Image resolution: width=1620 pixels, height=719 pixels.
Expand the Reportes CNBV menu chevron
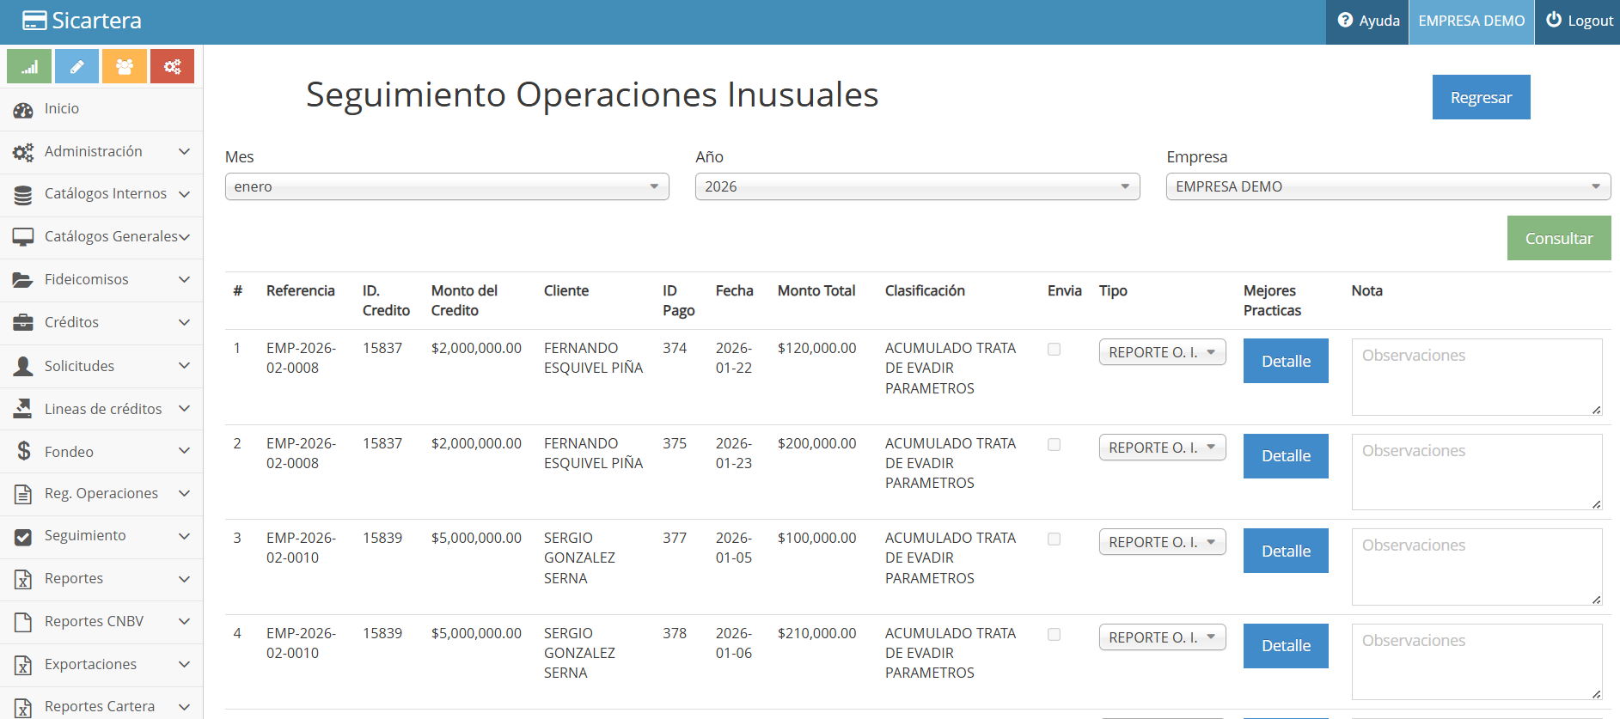(x=184, y=622)
